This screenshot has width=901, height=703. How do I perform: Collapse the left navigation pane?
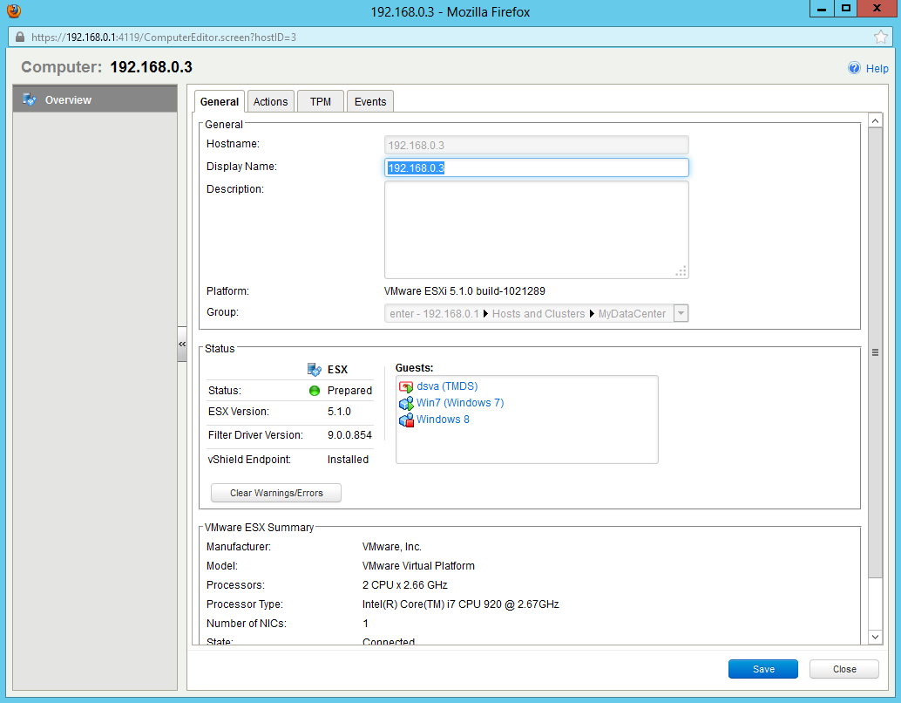pos(182,344)
